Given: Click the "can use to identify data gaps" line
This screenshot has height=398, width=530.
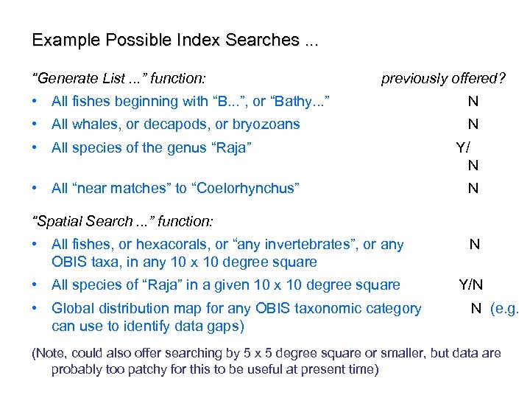Looking at the screenshot, I should tap(147, 326).
